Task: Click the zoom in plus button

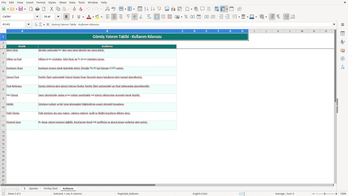Action: click(336, 194)
